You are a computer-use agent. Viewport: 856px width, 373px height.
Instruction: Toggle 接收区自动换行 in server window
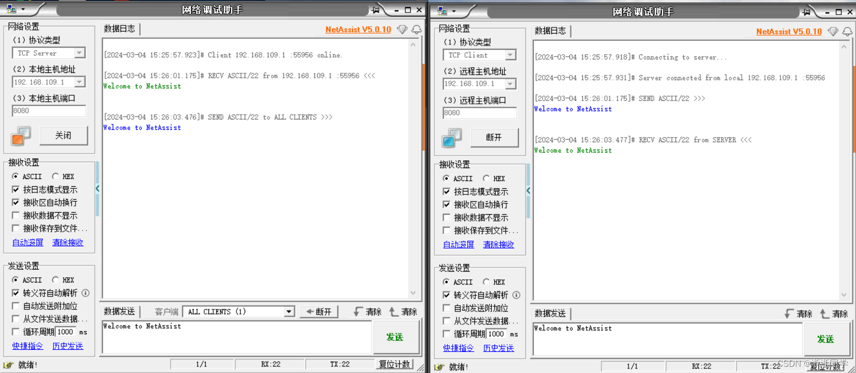point(16,202)
